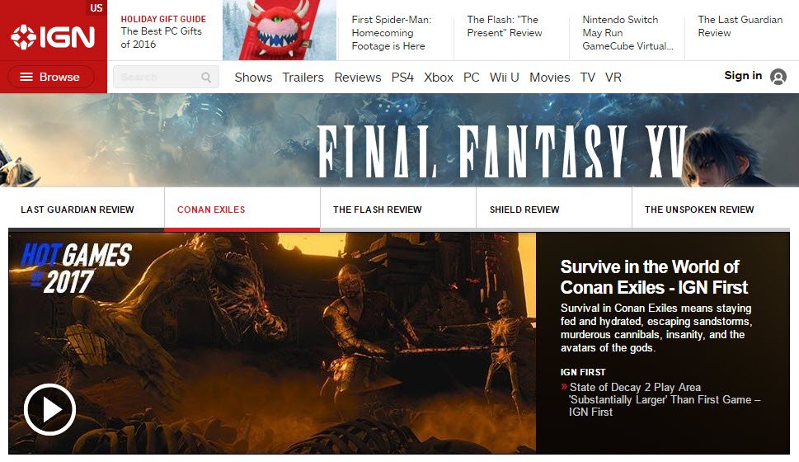Click the Conan Exiles featured image
Viewport: 799px width, 462px height.
(x=272, y=342)
